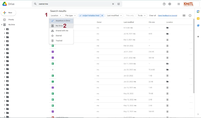The width and height of the screenshot is (201, 118).
Task: Open Send feedback to Google link
Action: coord(167,16)
